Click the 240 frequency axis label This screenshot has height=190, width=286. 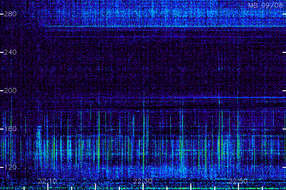pos(10,52)
